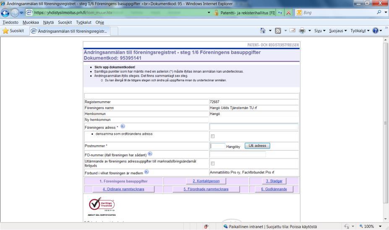Click help icon next to Föreningens adress
The height and width of the screenshot is (230, 389).
123,126
